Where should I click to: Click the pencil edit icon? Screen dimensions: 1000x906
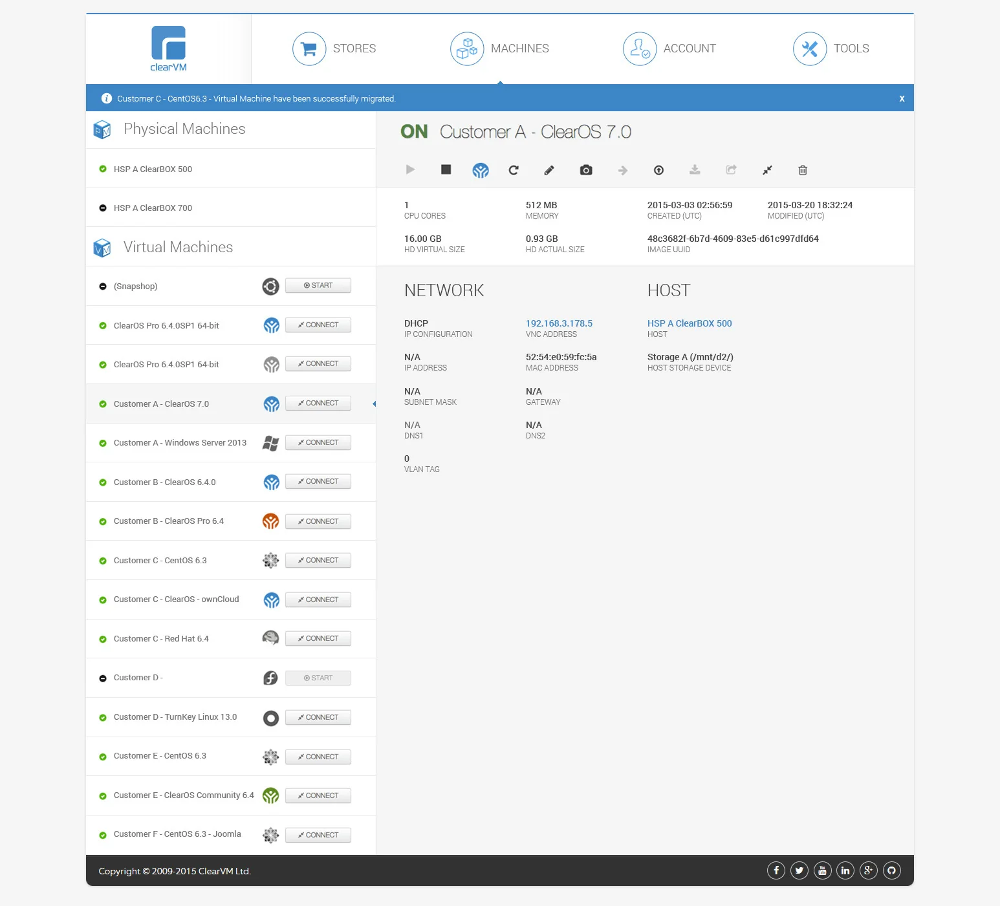pos(549,170)
